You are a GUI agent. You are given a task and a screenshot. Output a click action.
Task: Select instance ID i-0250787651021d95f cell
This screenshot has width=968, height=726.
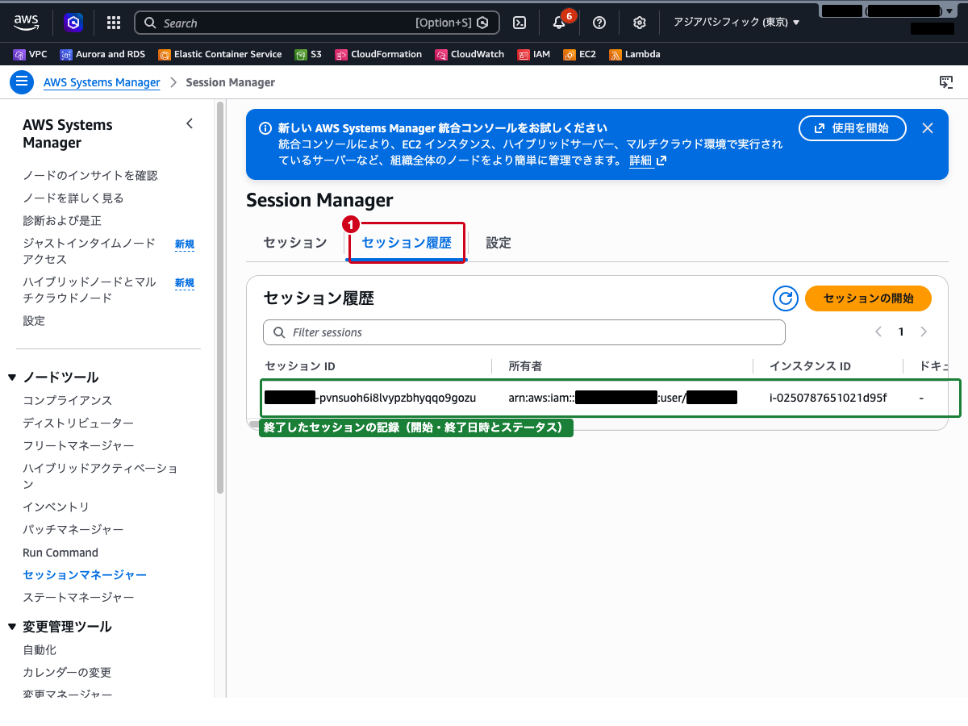828,398
